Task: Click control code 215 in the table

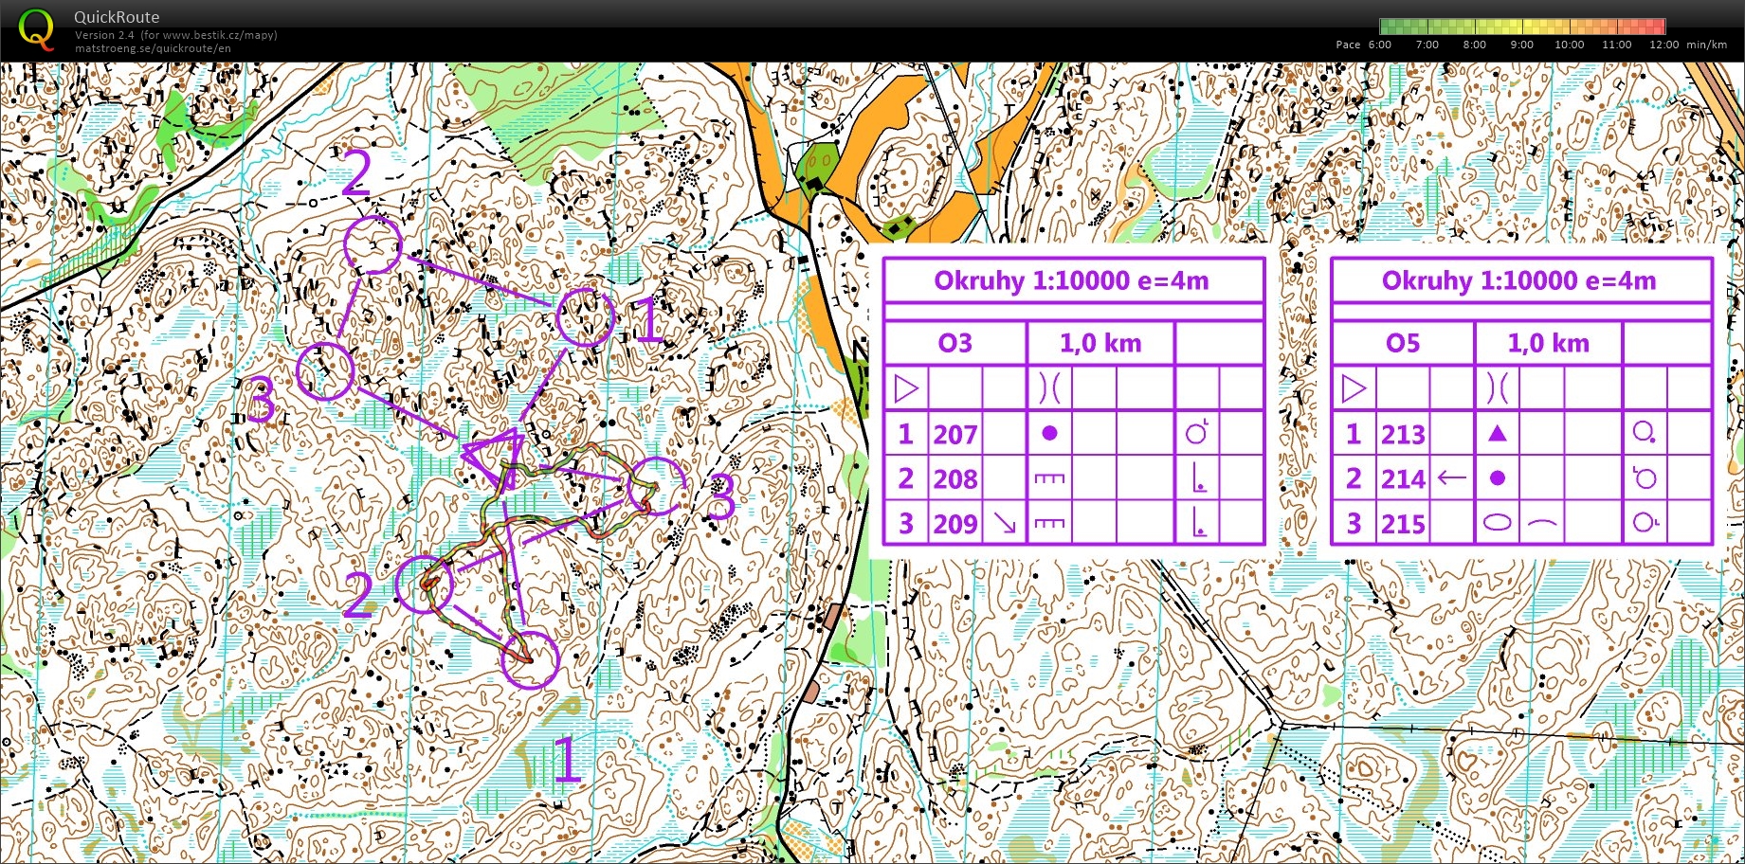Action: coord(1403,523)
